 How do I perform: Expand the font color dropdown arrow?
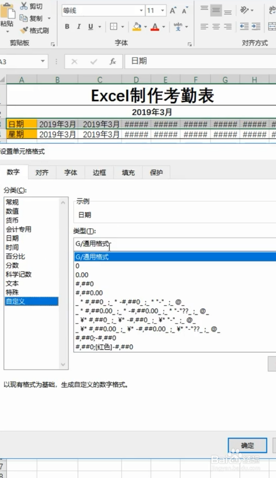(164, 27)
